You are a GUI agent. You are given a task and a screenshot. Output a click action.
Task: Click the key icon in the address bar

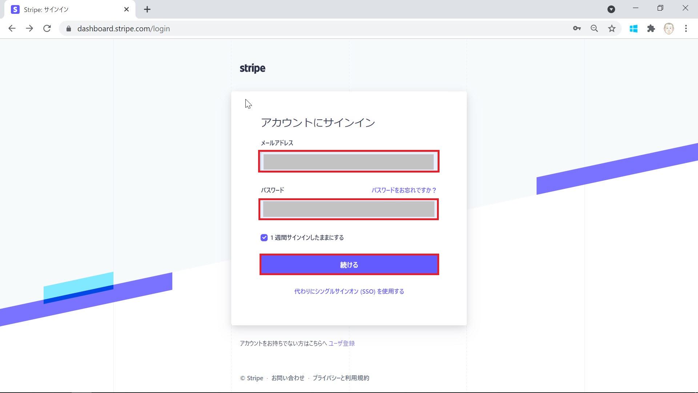point(577,28)
